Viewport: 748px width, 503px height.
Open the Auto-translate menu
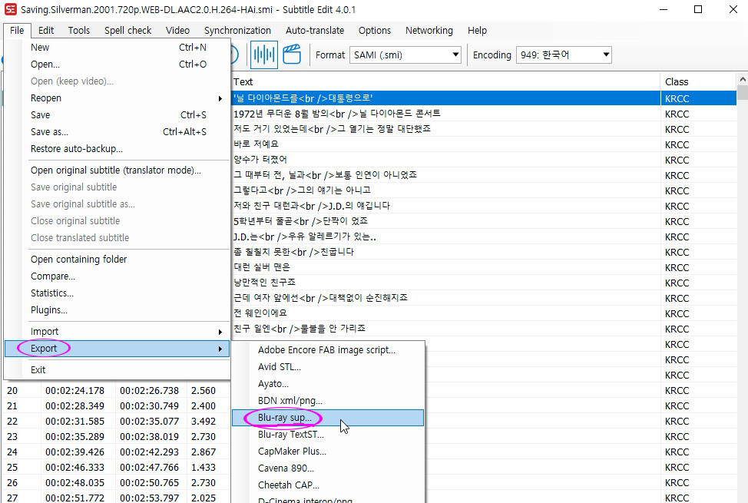click(315, 31)
